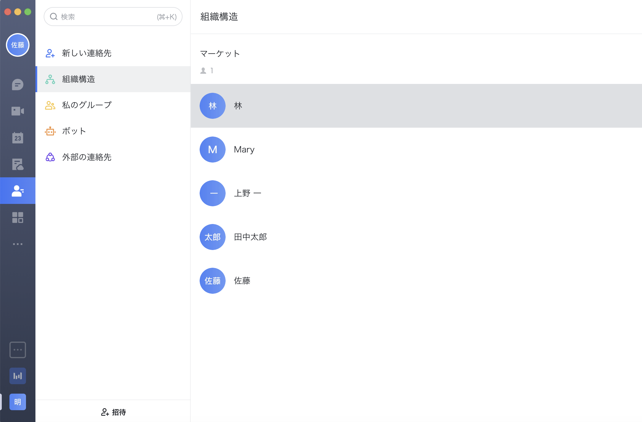Image resolution: width=642 pixels, height=422 pixels.
Task: Open 私のグループ section
Action: tap(87, 105)
